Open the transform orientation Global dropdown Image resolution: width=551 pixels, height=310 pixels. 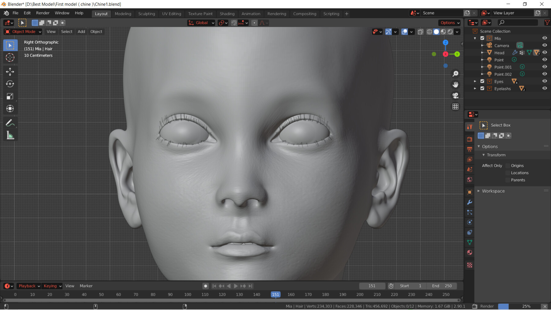(201, 23)
